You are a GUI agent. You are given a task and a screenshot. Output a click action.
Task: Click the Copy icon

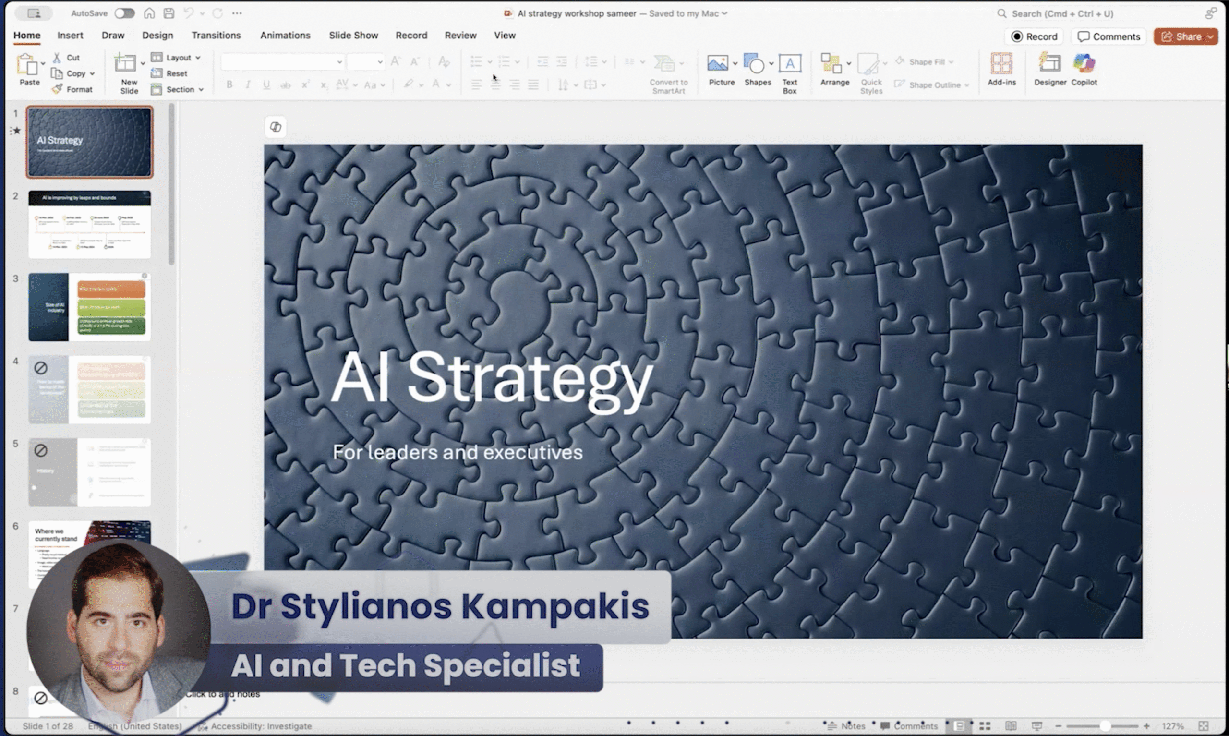coord(57,74)
